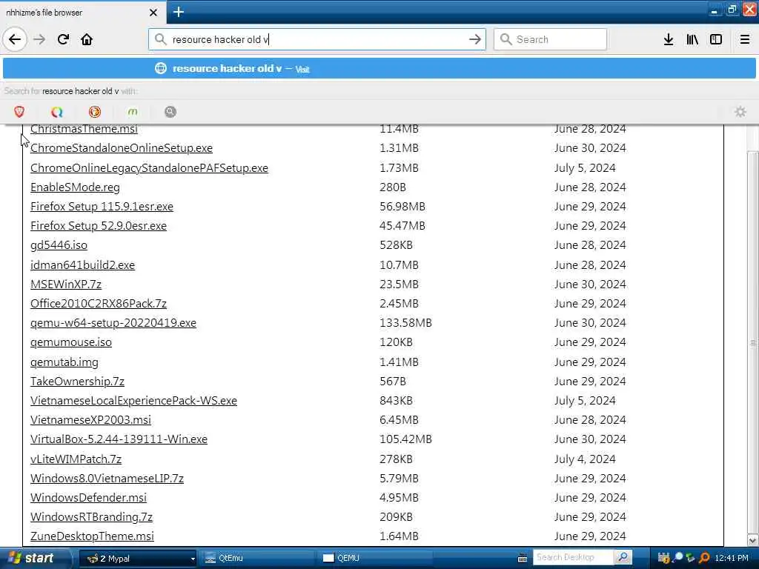759x569 pixels.
Task: Toggle the sidebar view icon
Action: (x=715, y=39)
